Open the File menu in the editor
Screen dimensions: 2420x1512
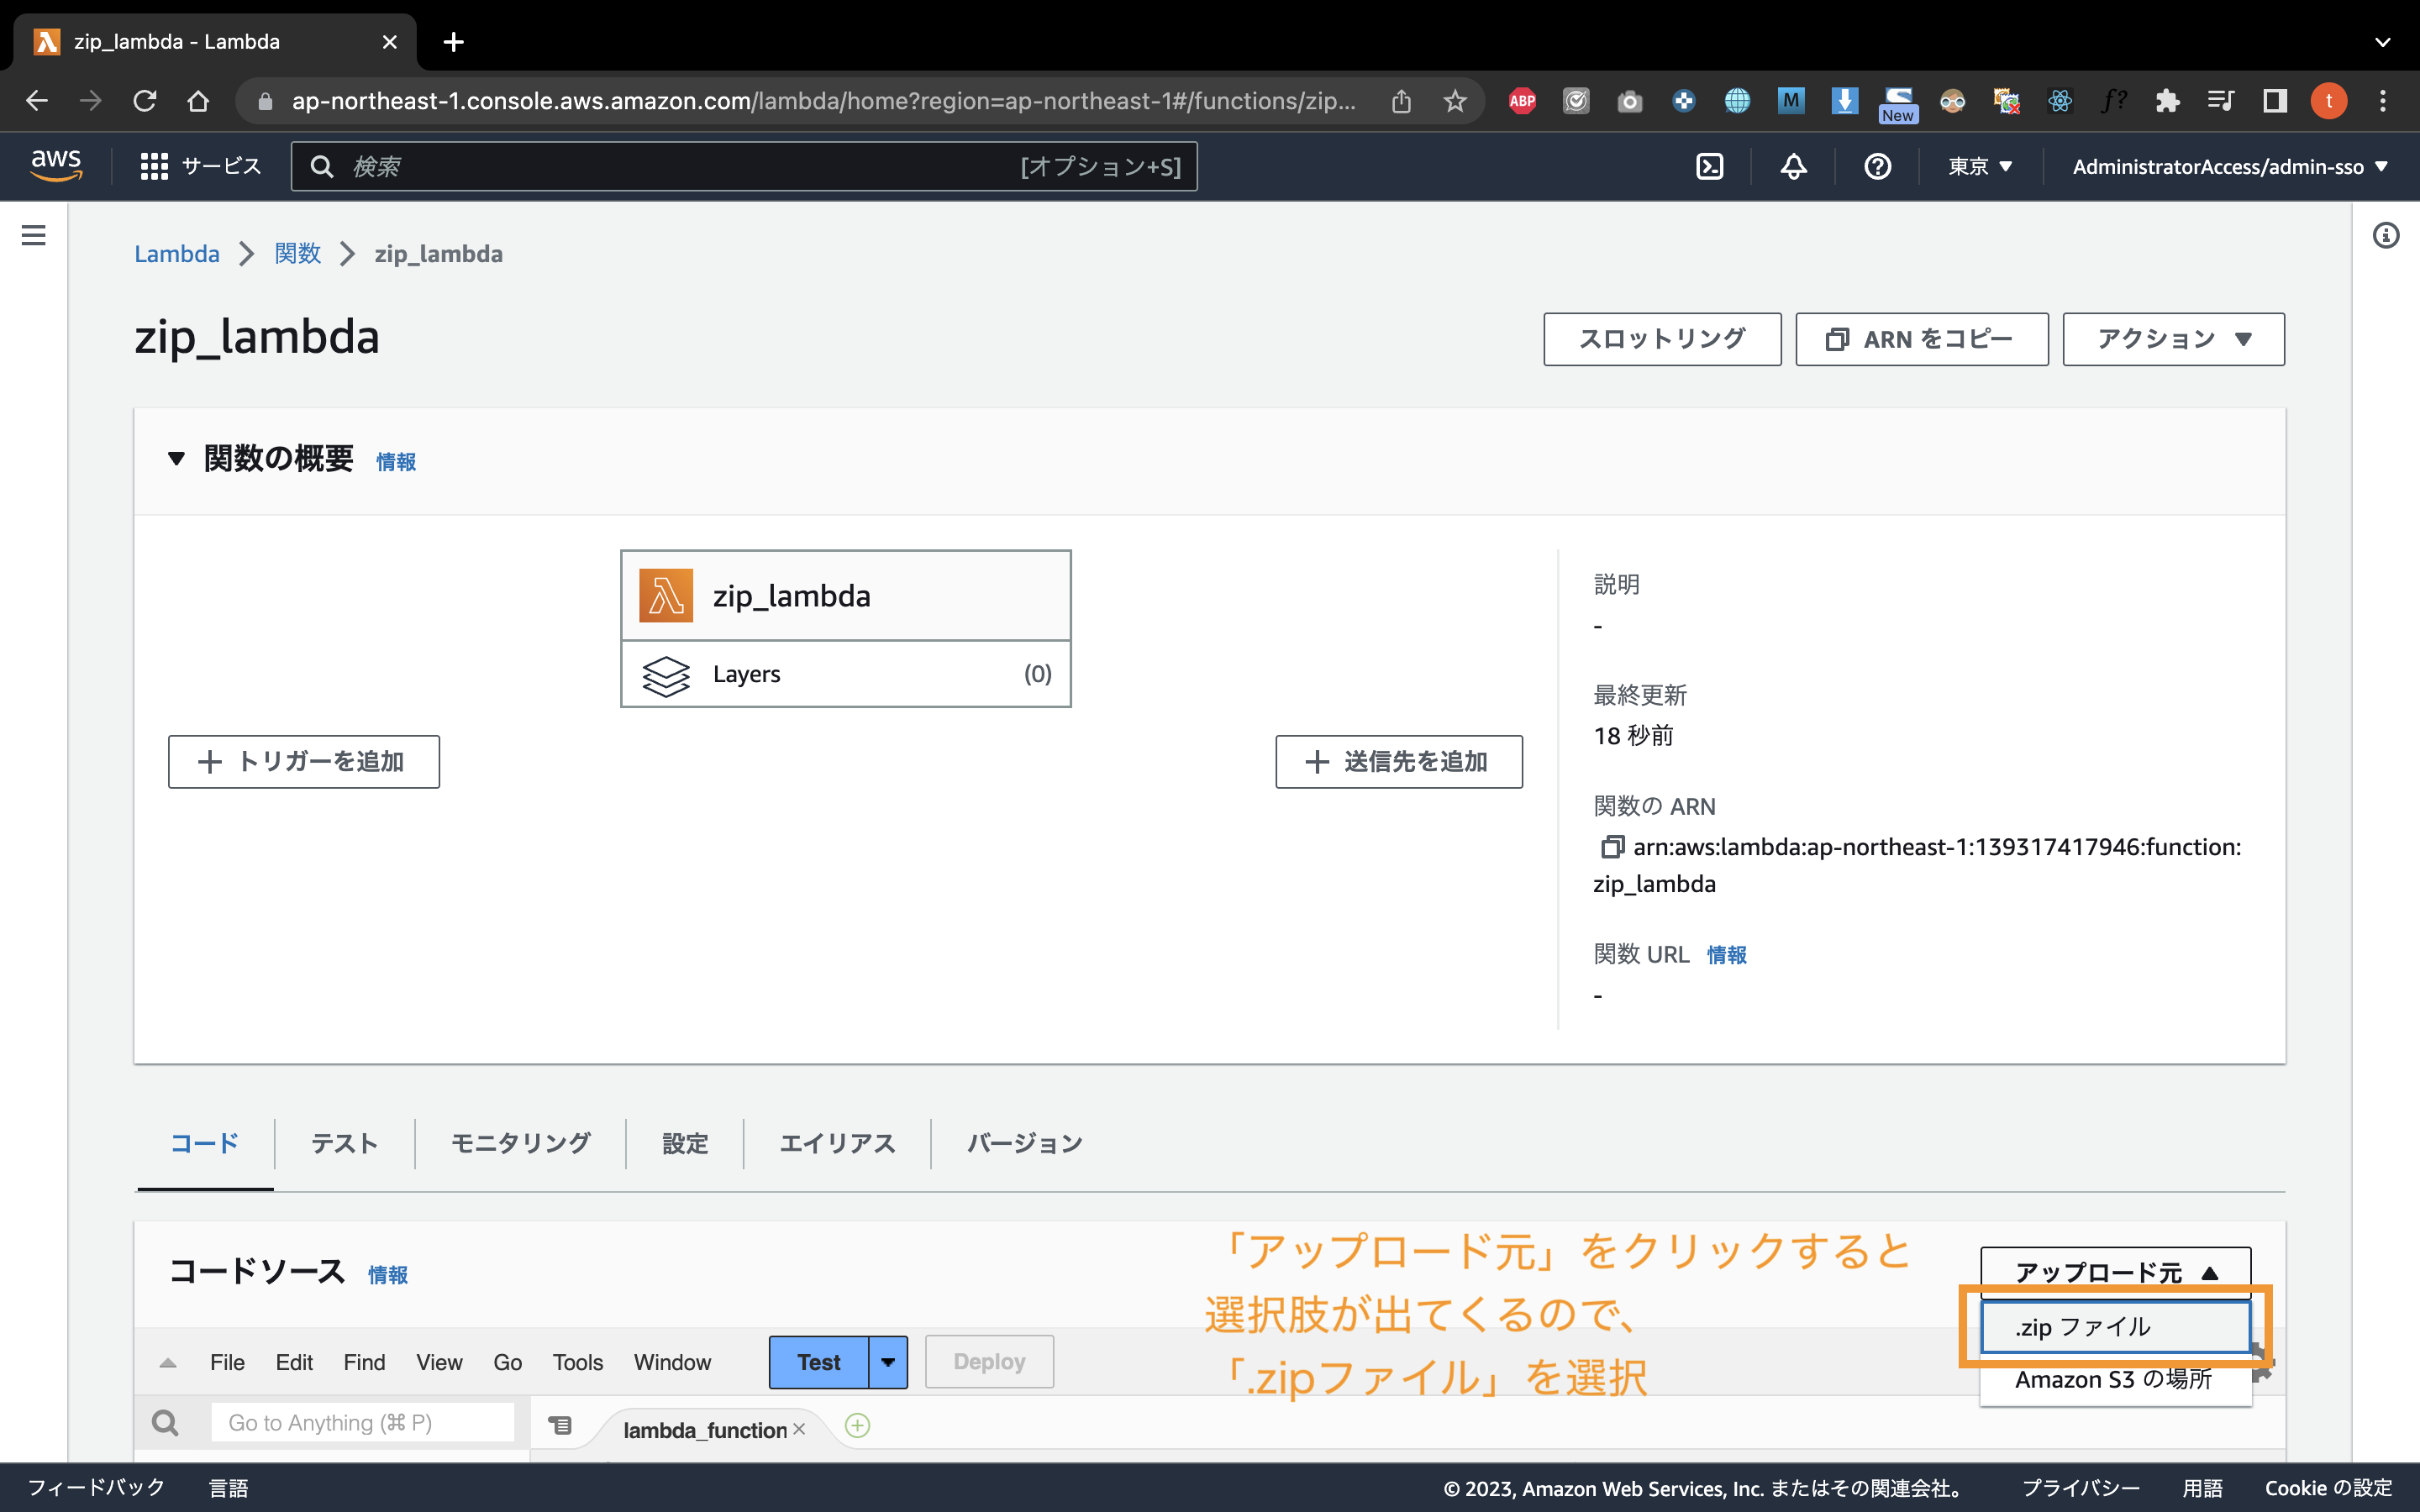(x=227, y=1361)
